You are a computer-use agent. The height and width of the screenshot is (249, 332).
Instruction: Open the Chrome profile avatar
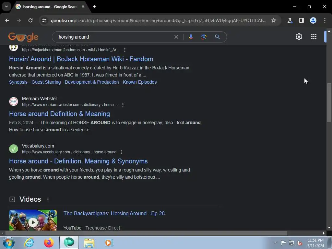313,20
